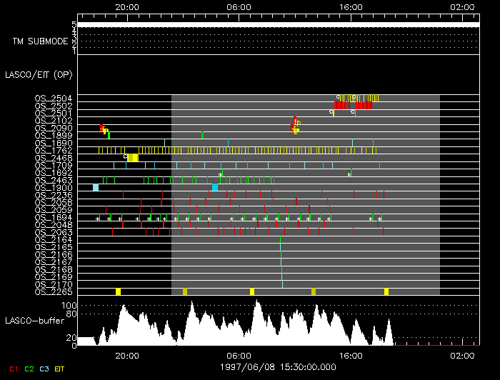Click the red block cluster in OS_2502 row
This screenshot has height=380, width=500.
coord(353,105)
